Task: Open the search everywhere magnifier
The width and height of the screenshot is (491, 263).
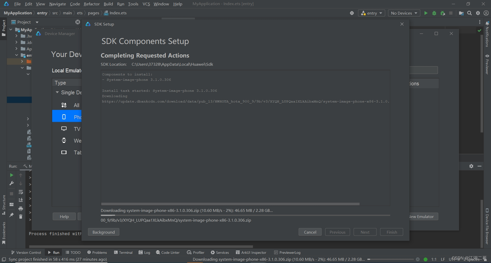Action: (470, 13)
